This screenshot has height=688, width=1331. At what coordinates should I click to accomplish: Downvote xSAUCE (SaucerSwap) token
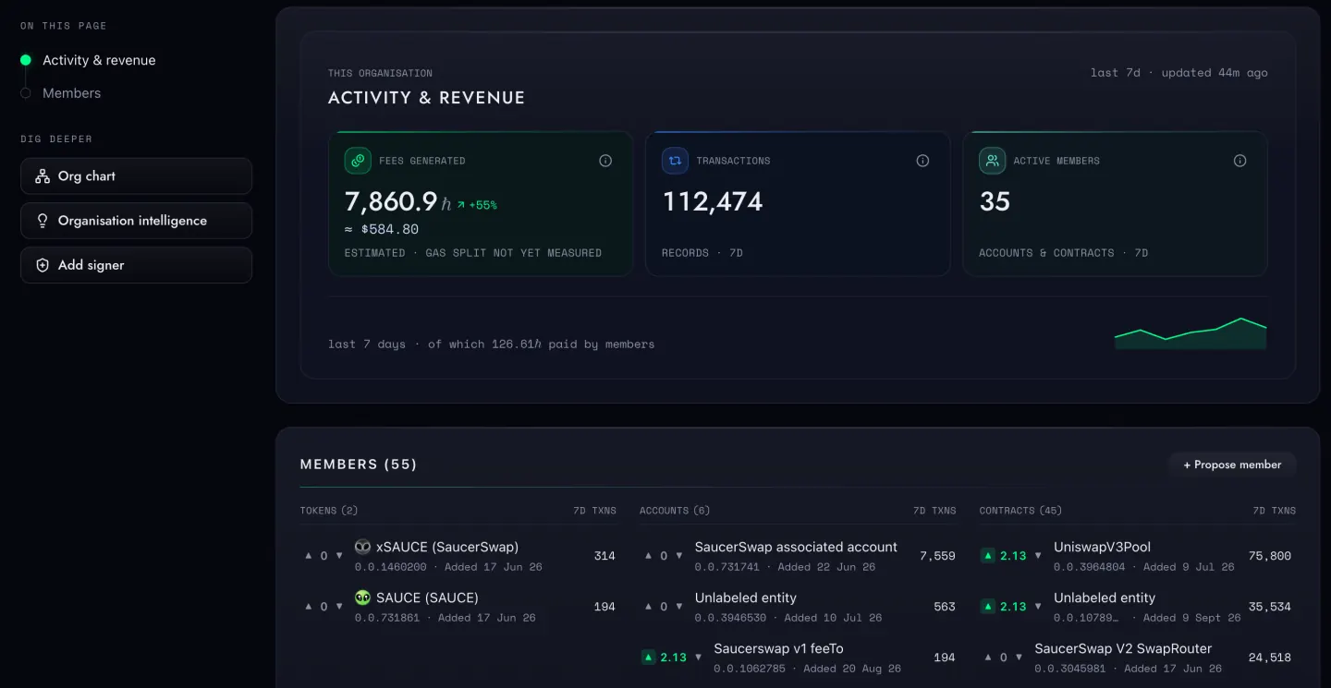tap(339, 556)
